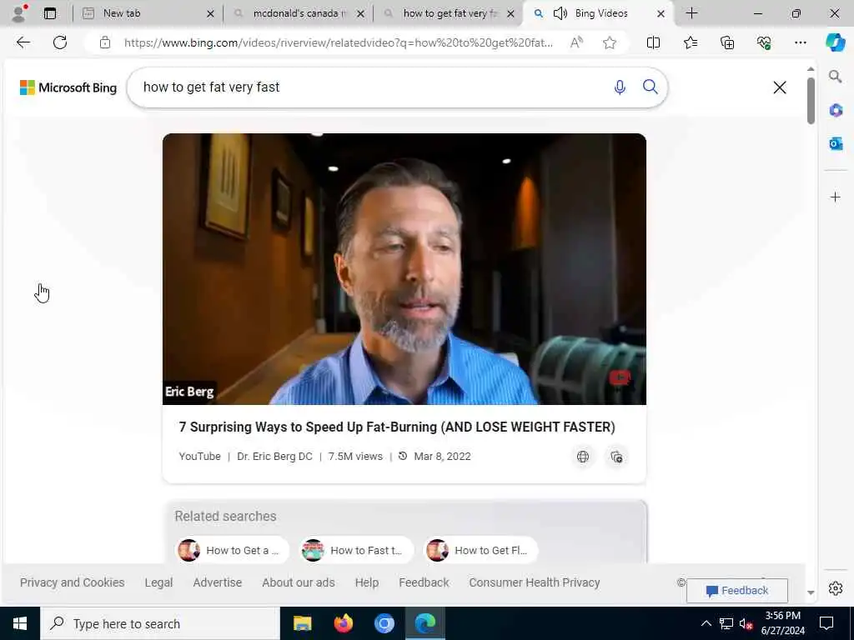This screenshot has height=640, width=854.
Task: Select related search 'How to Fast t...'
Action: click(x=356, y=550)
